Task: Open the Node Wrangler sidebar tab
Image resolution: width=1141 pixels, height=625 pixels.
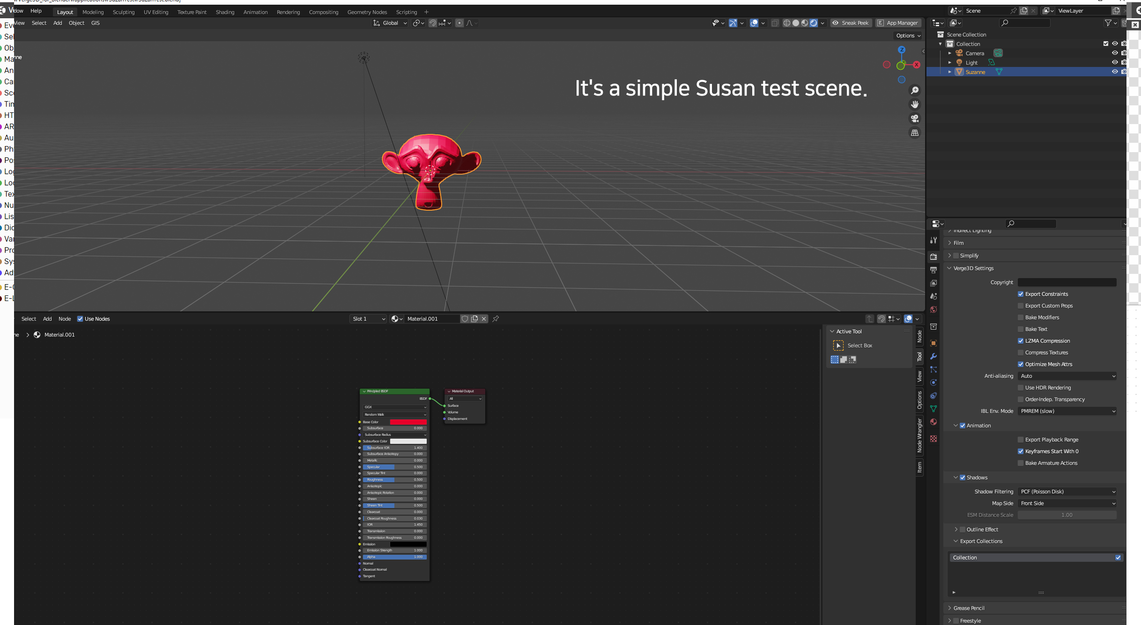Action: pyautogui.click(x=919, y=435)
